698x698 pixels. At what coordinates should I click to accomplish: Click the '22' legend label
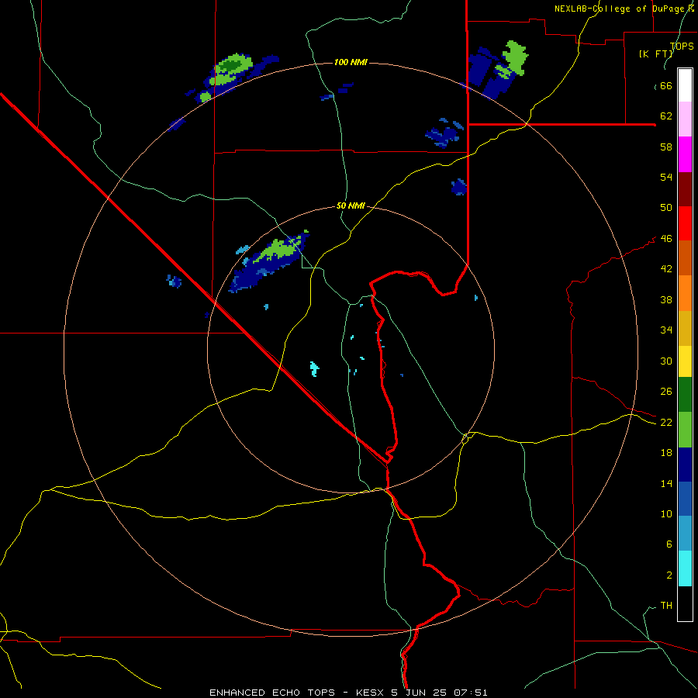point(666,422)
